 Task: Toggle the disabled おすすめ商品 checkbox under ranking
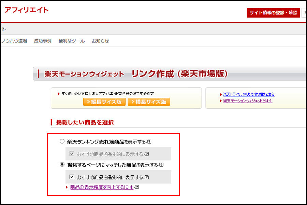click(x=72, y=154)
